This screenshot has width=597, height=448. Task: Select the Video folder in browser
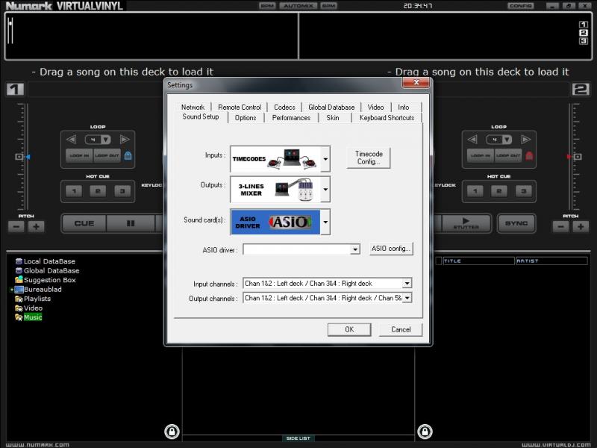[29, 308]
